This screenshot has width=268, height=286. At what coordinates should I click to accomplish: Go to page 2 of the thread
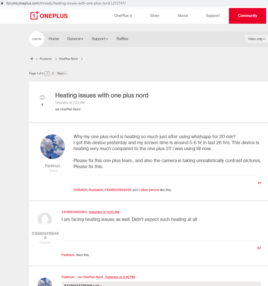(53, 74)
